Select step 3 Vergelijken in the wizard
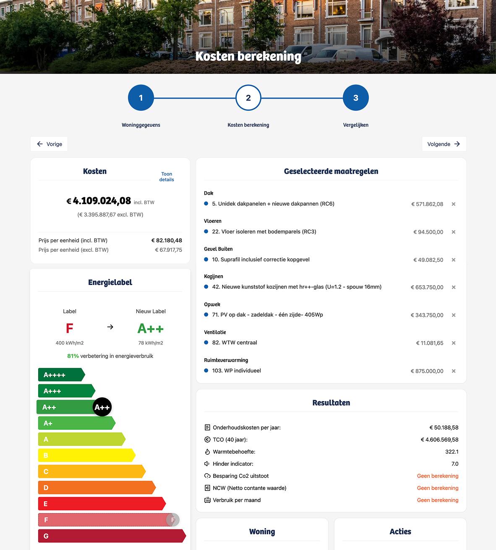The width and height of the screenshot is (496, 550). pos(355,97)
